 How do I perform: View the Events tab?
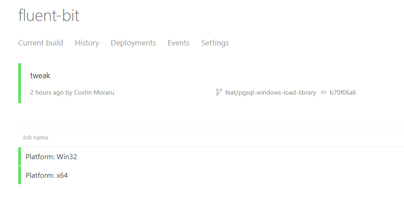pyautogui.click(x=179, y=43)
